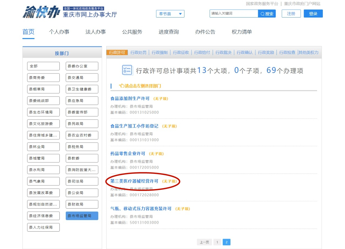Open the 奉节县 region dropdown
This screenshot has height=249, width=345.
[x=170, y=14]
